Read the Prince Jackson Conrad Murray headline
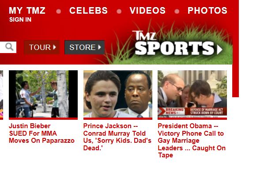This screenshot has width=253, height=179. (x=117, y=137)
